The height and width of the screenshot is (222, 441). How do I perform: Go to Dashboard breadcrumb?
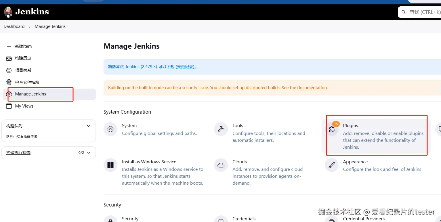14,26
